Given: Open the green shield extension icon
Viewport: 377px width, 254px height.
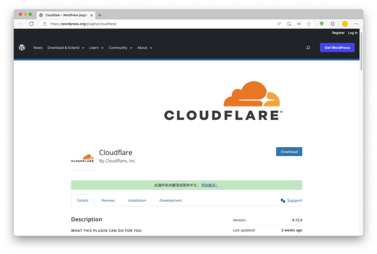Looking at the screenshot, I should 322,24.
